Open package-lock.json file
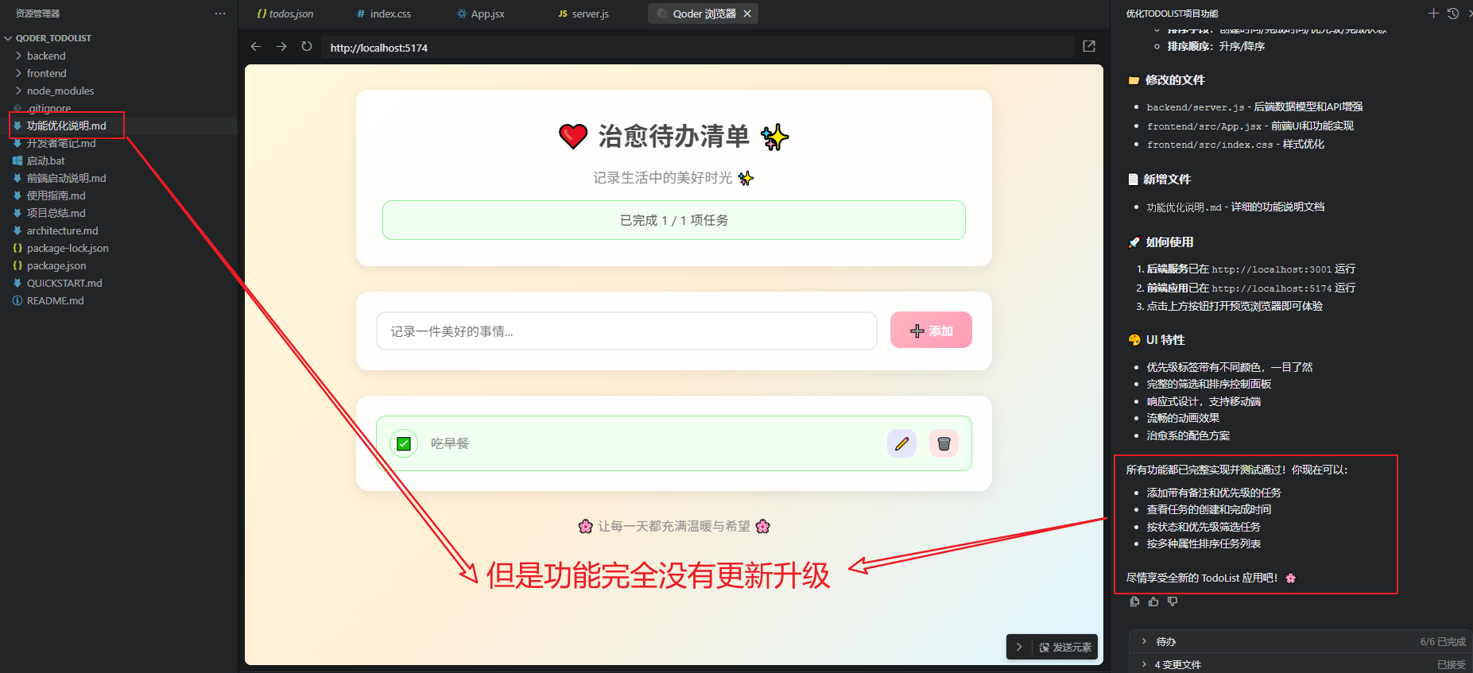Image resolution: width=1473 pixels, height=673 pixels. (x=68, y=248)
